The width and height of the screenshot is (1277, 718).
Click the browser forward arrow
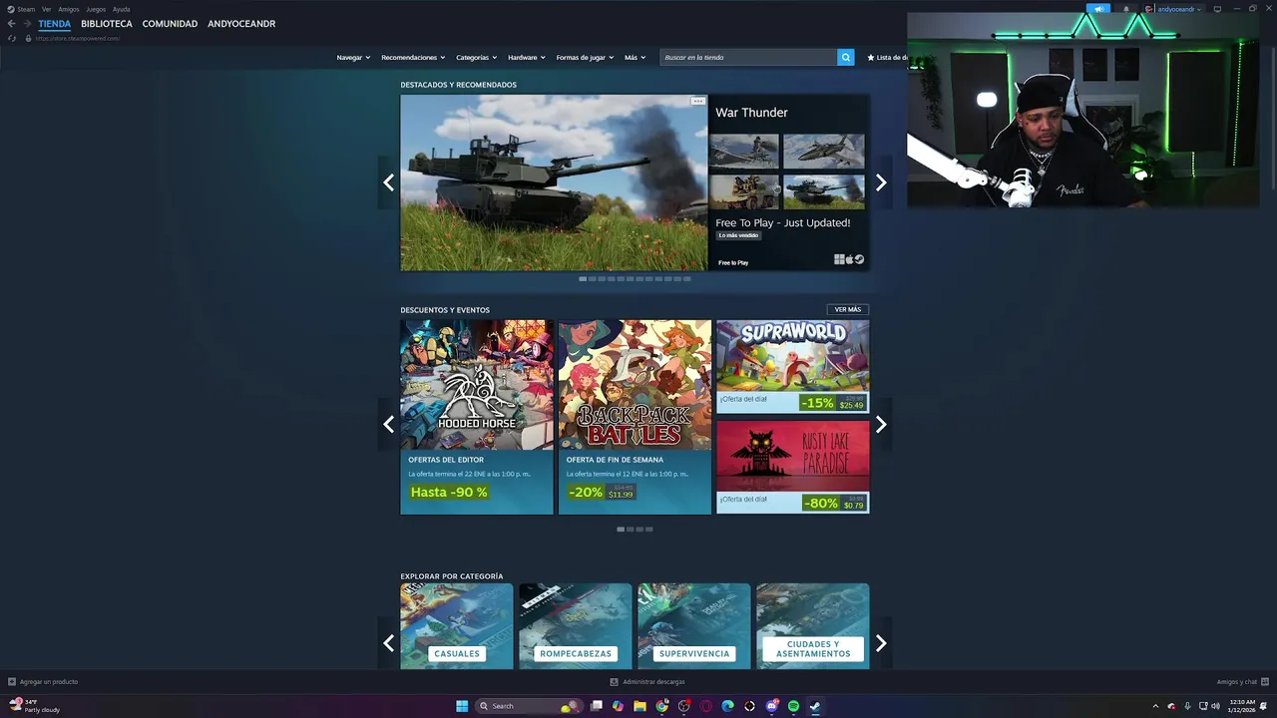click(26, 24)
